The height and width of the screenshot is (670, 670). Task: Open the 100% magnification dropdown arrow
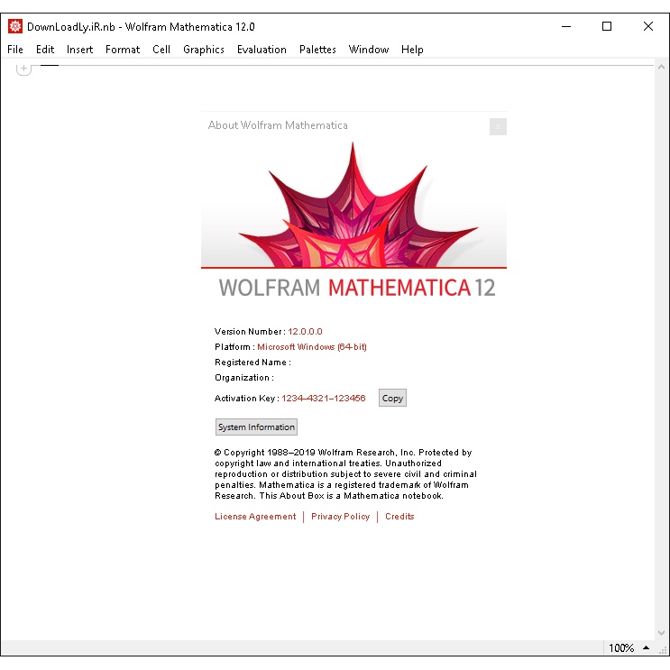646,647
